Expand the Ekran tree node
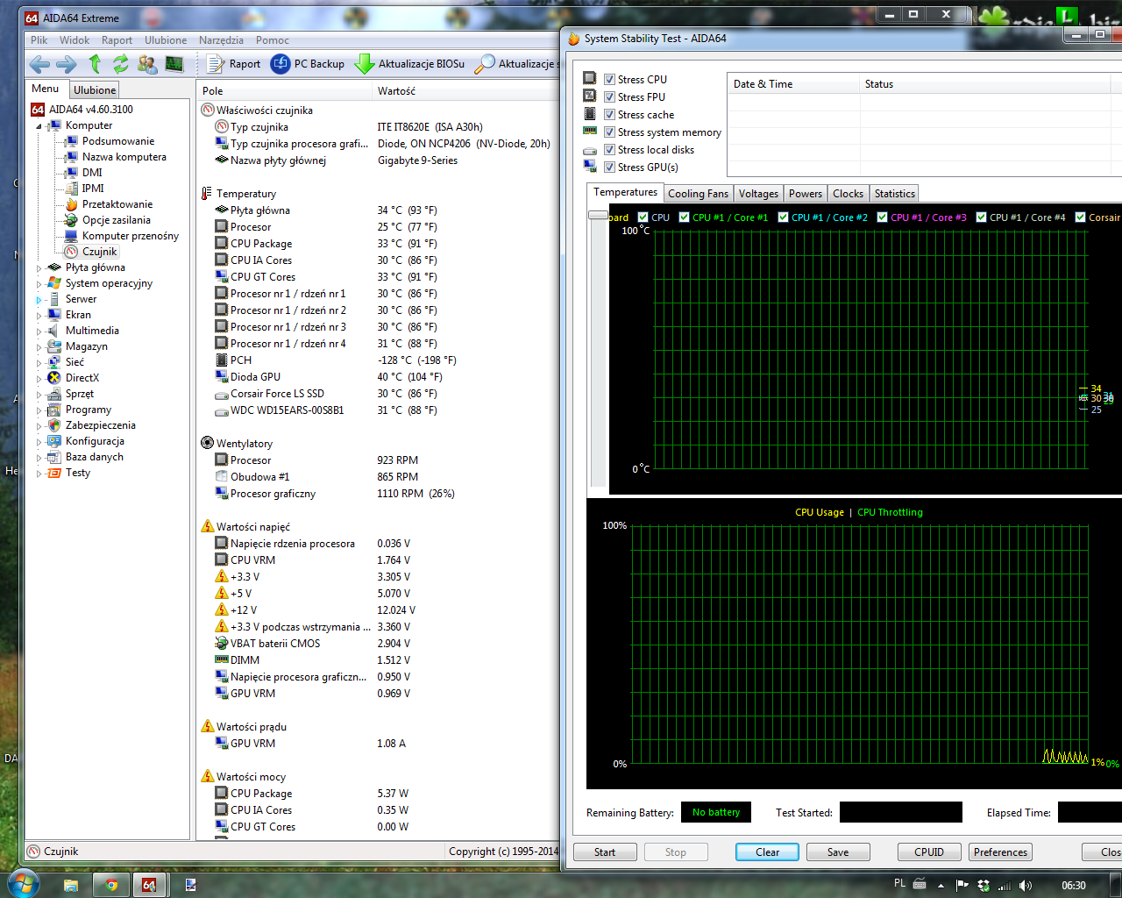Screen dimensions: 1122x898 39,316
